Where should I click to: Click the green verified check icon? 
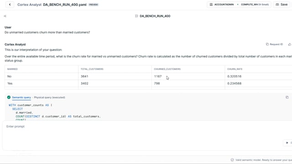(x=9, y=97)
